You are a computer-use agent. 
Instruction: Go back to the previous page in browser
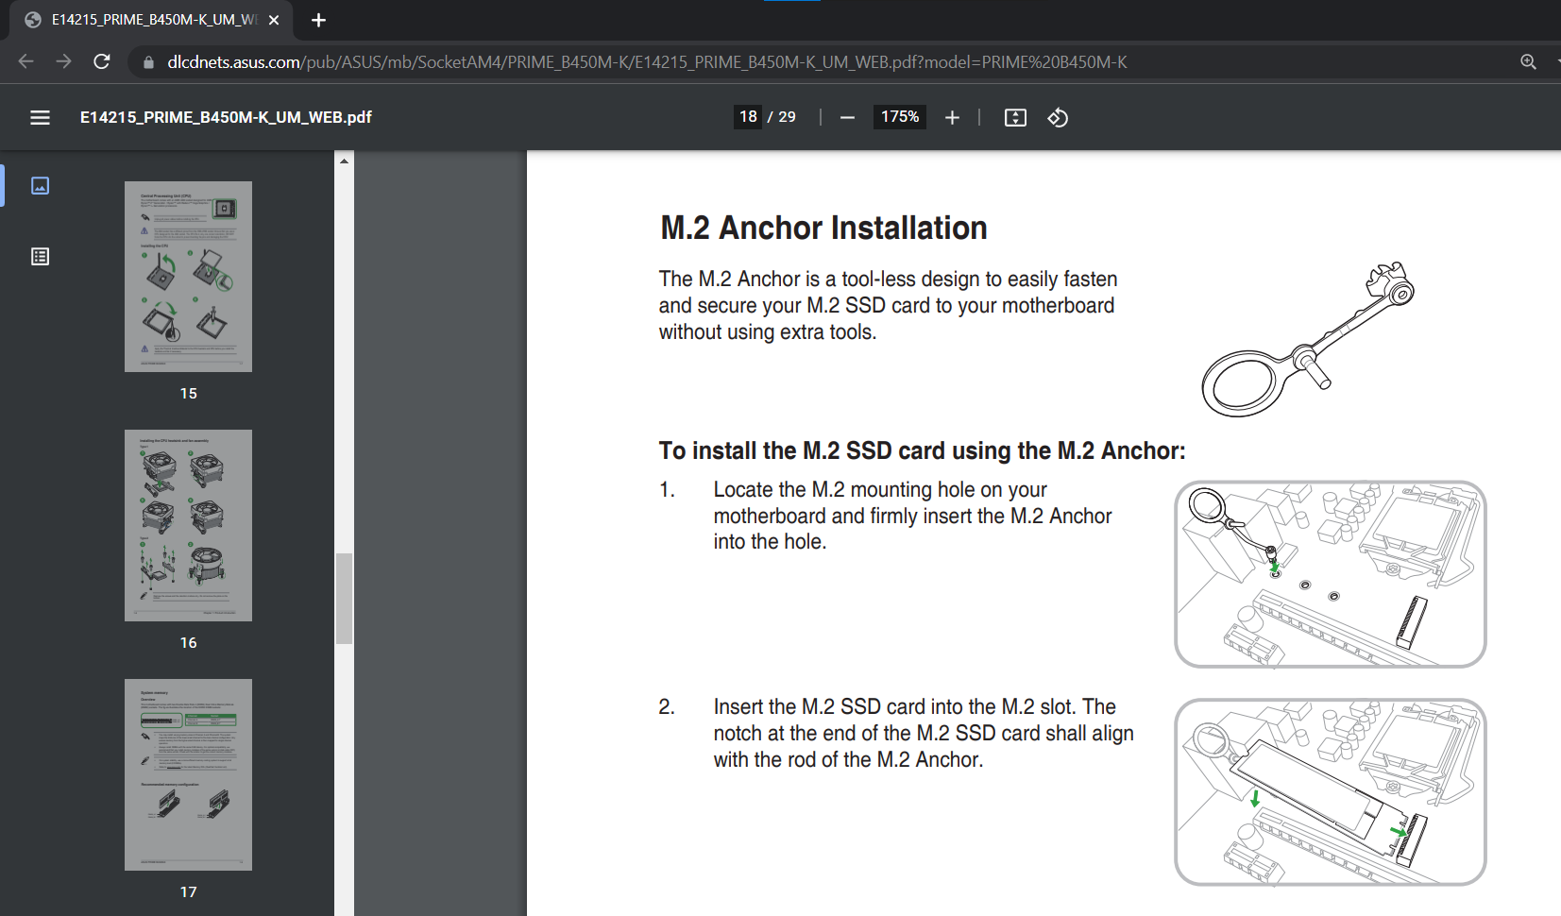(25, 61)
